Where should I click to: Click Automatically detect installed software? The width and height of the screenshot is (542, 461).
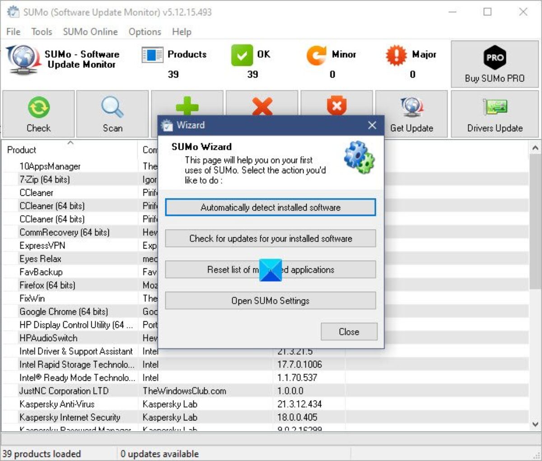[271, 207]
